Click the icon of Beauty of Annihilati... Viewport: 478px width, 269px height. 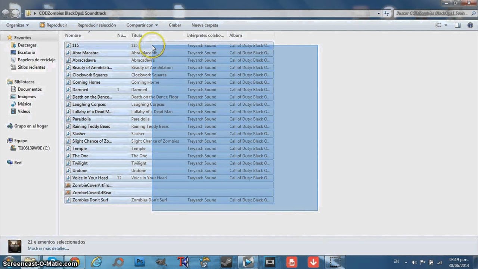click(x=68, y=68)
